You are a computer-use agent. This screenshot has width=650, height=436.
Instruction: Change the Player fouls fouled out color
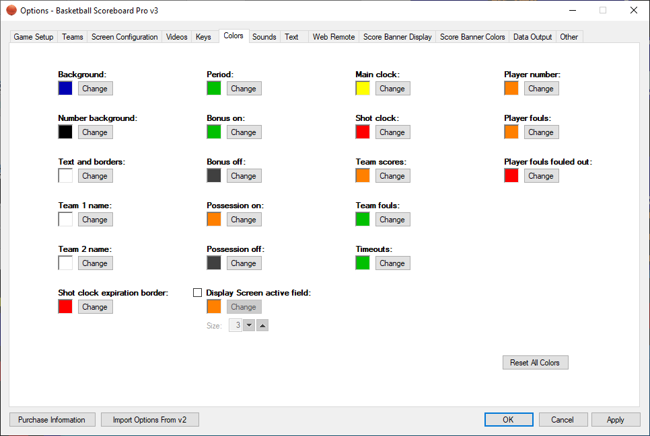541,176
